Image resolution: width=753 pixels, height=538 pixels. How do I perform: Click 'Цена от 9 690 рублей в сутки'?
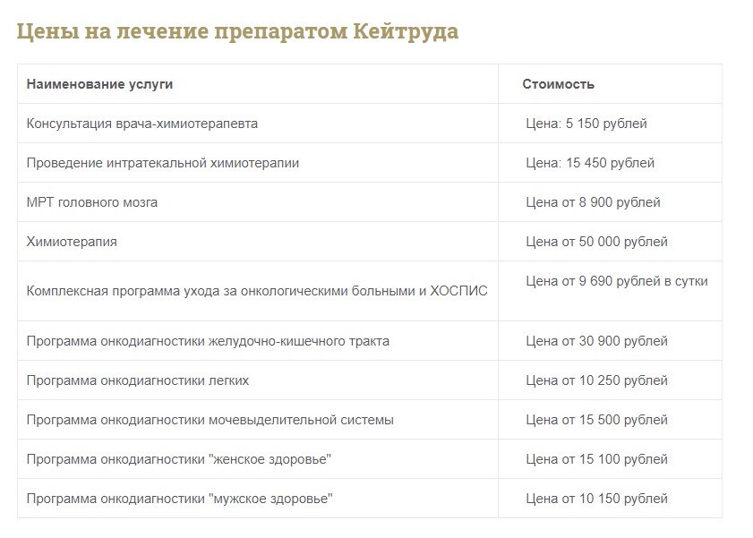[617, 281]
